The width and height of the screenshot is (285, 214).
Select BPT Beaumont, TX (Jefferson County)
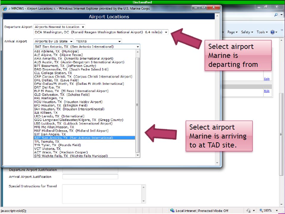coord(85,66)
